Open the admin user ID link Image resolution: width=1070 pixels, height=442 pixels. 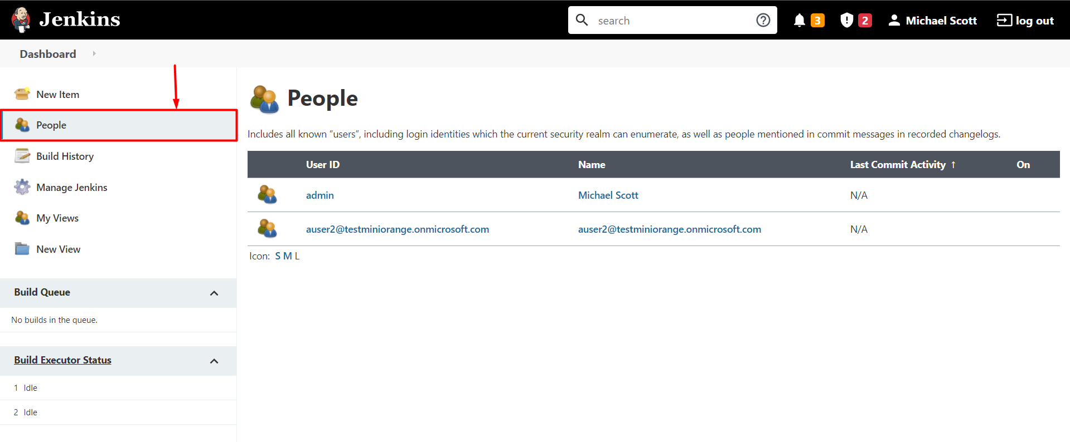tap(320, 195)
